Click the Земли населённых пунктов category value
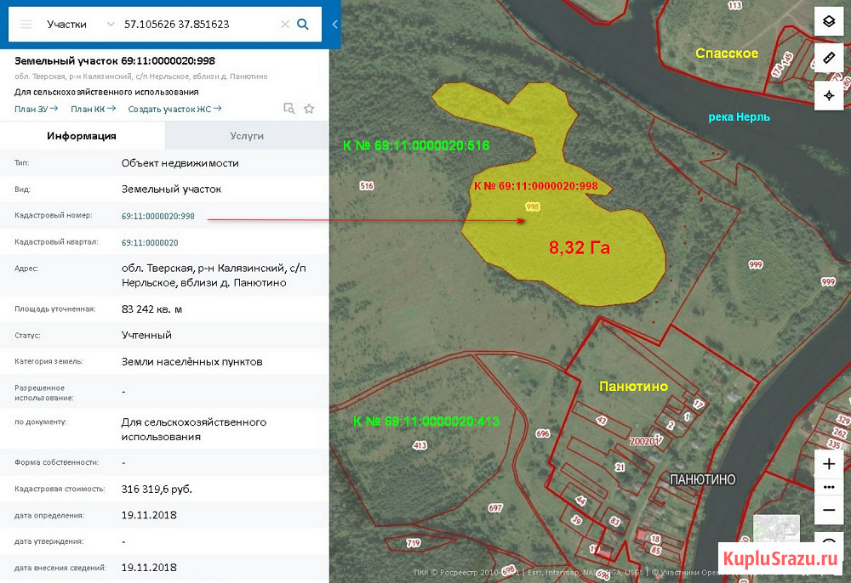This screenshot has height=583, width=851. pyautogui.click(x=192, y=362)
